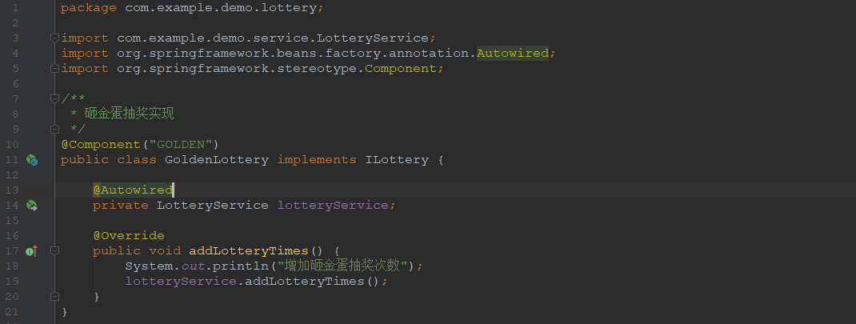Click the @Autowired annotation above the field
The height and width of the screenshot is (324, 856).
tap(133, 190)
